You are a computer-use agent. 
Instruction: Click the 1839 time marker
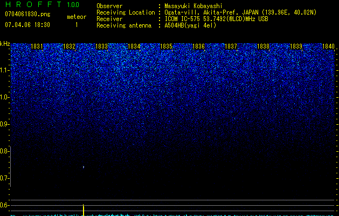click(296, 46)
